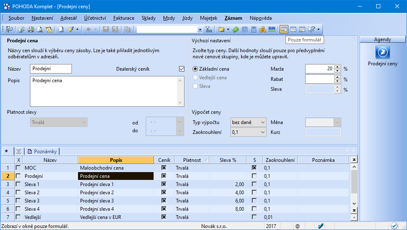Image resolution: width=407 pixels, height=230 pixels.
Task: Click the save-all double floppy icon
Action: [115, 29]
